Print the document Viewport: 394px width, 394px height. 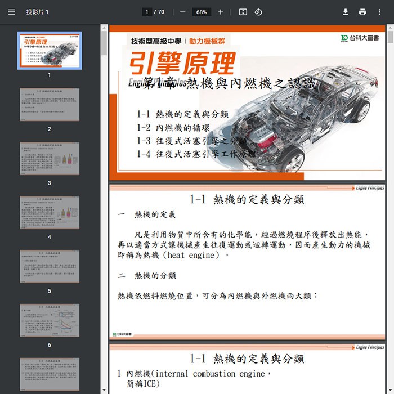point(362,12)
